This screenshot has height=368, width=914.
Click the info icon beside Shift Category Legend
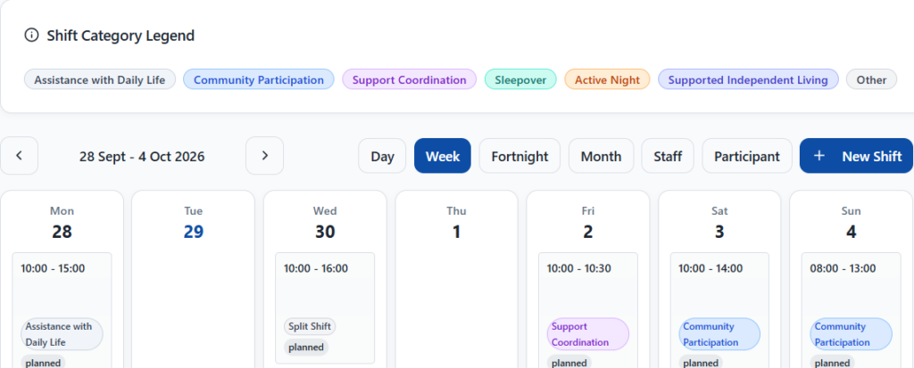click(31, 36)
